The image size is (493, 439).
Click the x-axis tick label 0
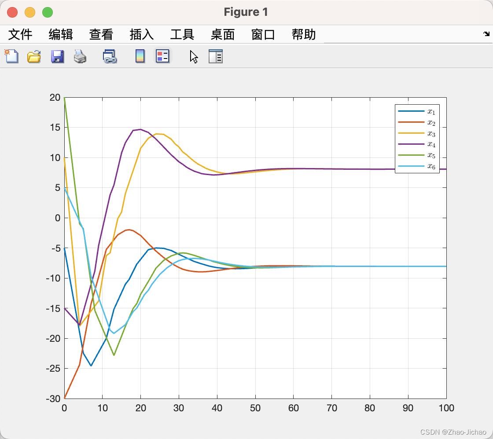64,408
